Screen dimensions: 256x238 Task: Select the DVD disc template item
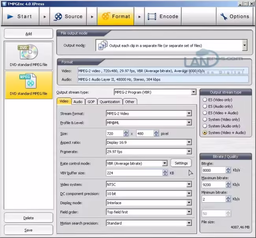coord(29,56)
